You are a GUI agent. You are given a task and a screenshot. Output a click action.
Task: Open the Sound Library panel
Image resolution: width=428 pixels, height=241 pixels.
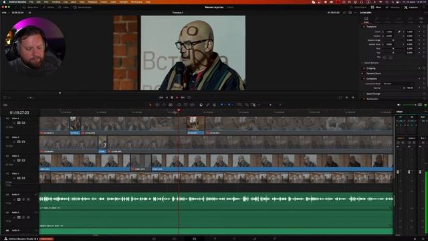(82, 7)
